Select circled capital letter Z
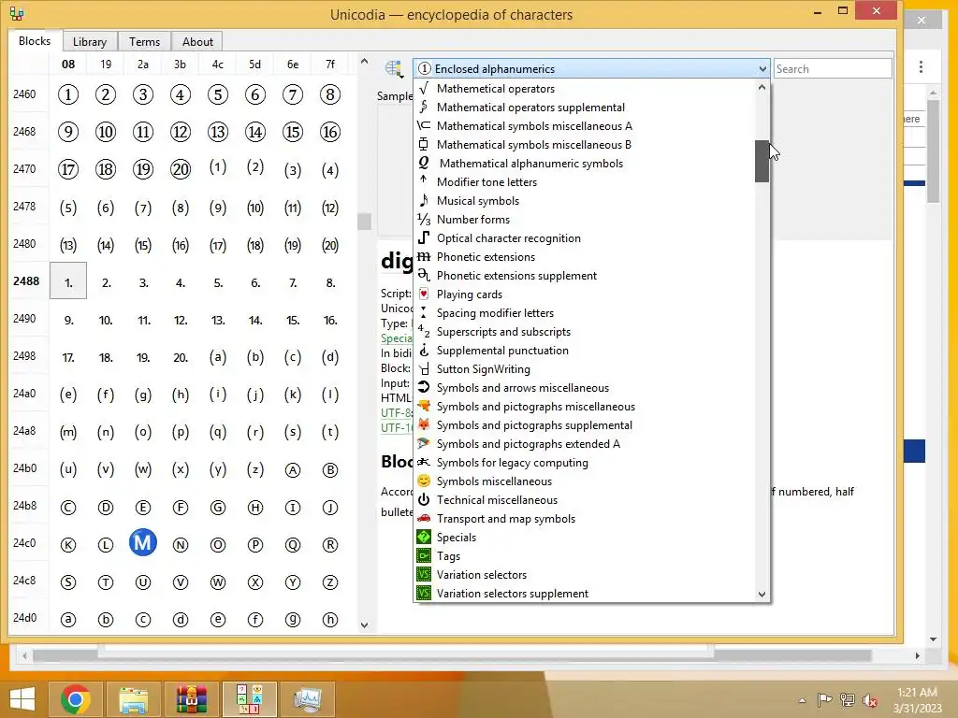The image size is (958, 718). (330, 582)
